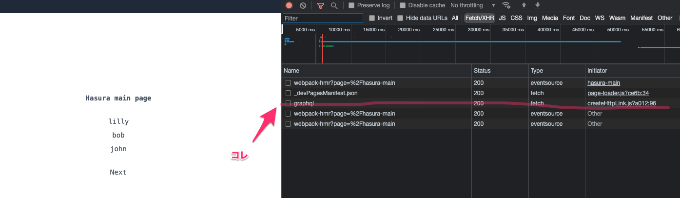
Task: Sort requests by Initiator column header
Action: coord(633,71)
